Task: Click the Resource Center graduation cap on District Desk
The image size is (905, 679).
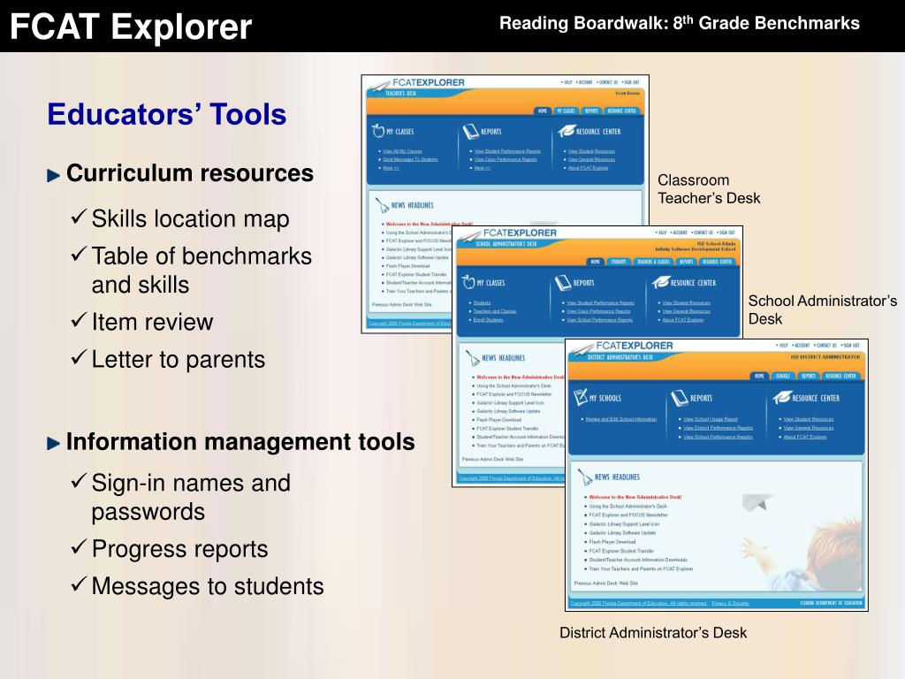Action: [781, 397]
